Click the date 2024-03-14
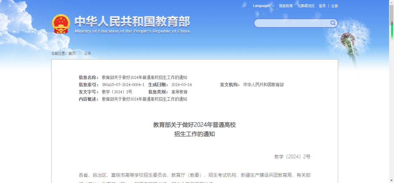 181,85
